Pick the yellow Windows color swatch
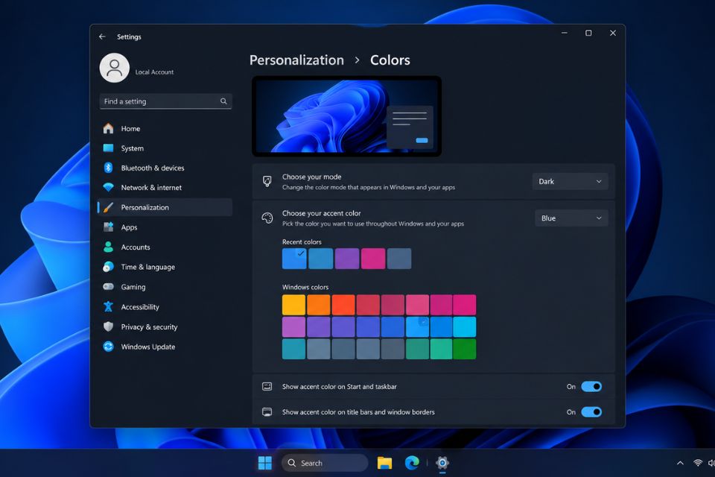715x477 pixels. pyautogui.click(x=293, y=304)
